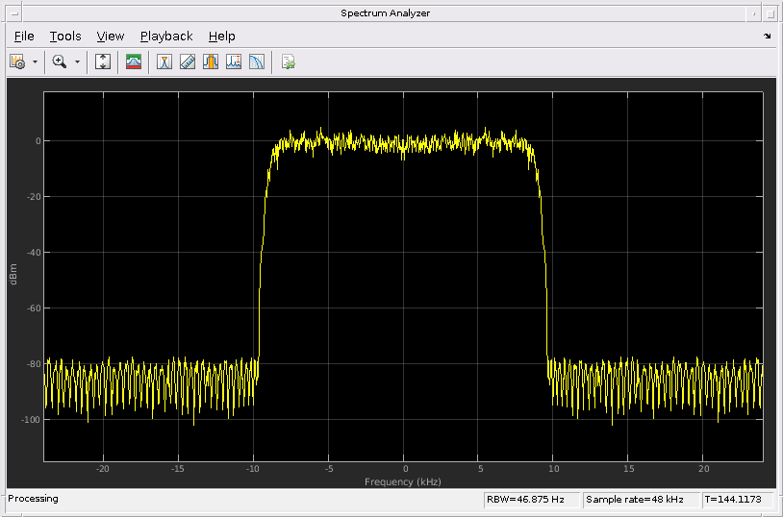Open Peak Finder ruler-style icon
This screenshot has height=517, width=783.
pos(188,62)
